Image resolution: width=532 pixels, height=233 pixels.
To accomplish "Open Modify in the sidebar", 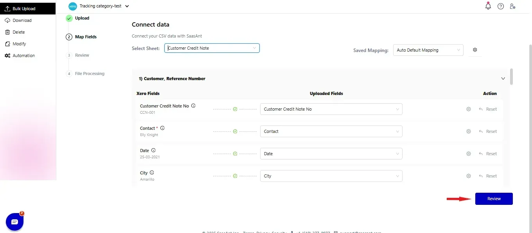I will tap(19, 44).
